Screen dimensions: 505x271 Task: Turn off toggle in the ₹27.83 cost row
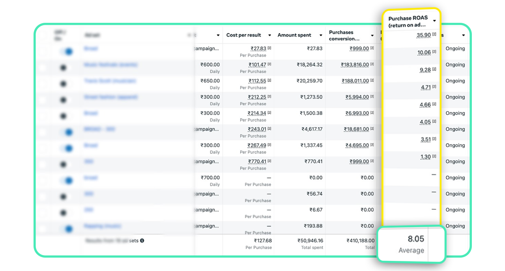(x=67, y=52)
